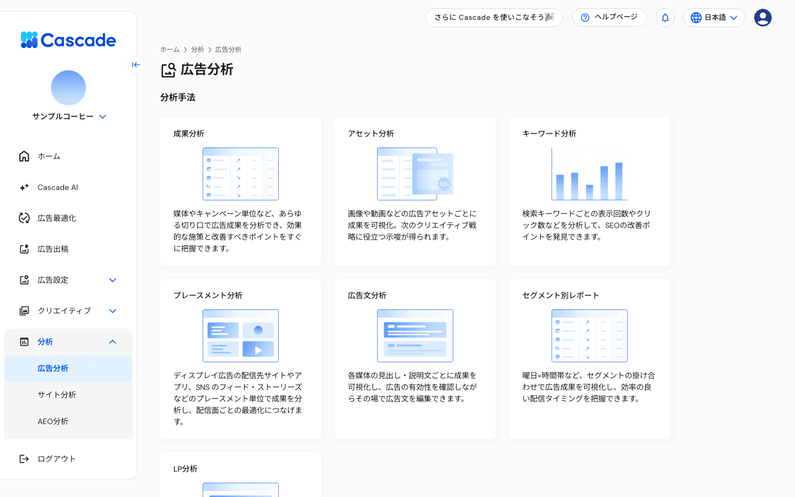
Task: Expand the クリエイティブ chevron
Action: pyautogui.click(x=113, y=311)
